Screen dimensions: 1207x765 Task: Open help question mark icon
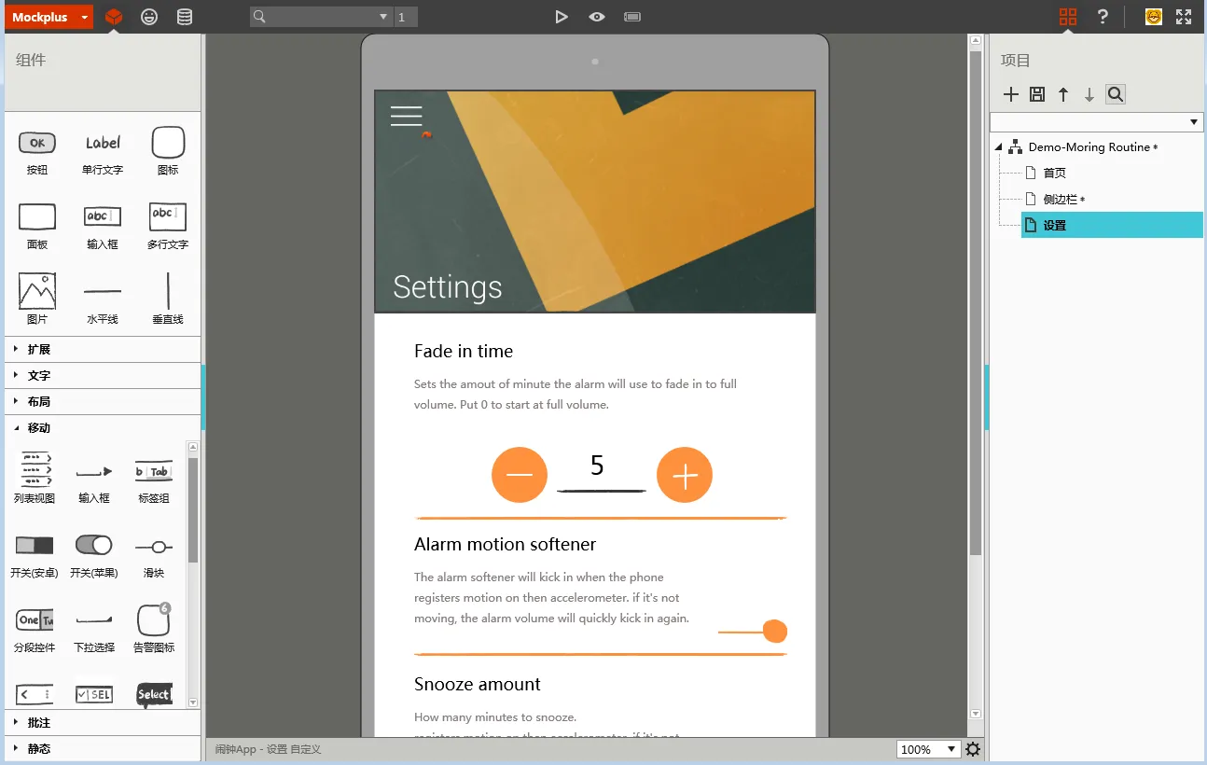[x=1103, y=17]
